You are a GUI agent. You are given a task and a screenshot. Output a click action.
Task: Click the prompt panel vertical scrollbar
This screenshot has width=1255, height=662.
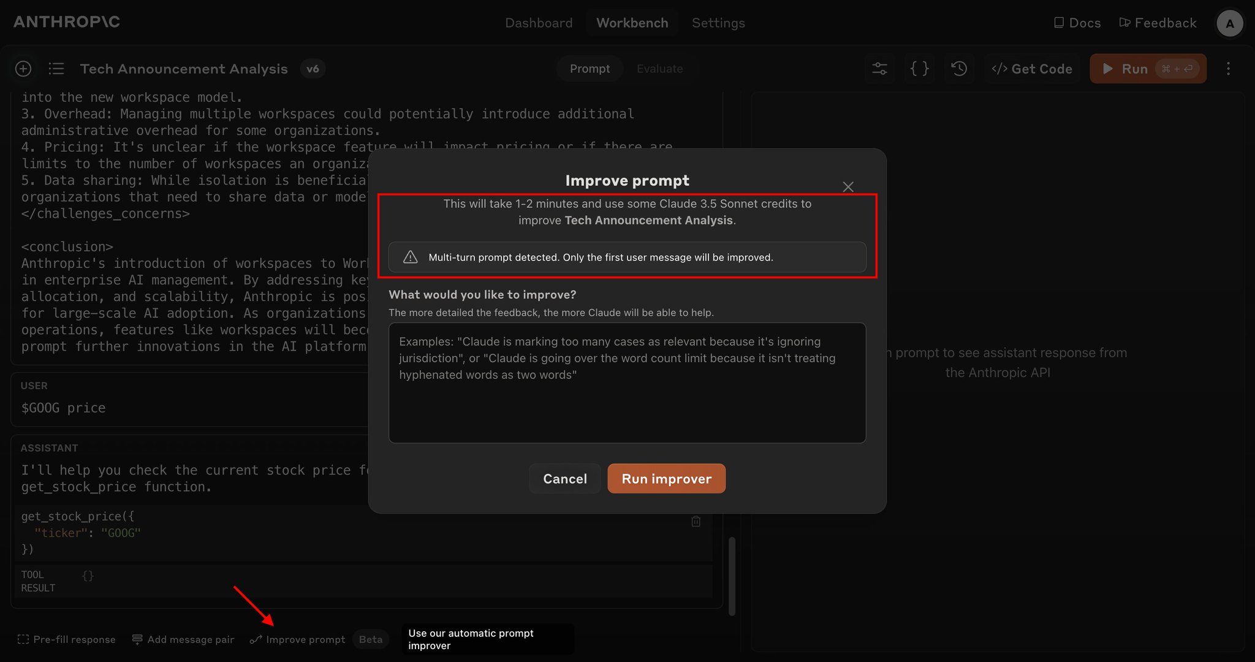pyautogui.click(x=732, y=576)
